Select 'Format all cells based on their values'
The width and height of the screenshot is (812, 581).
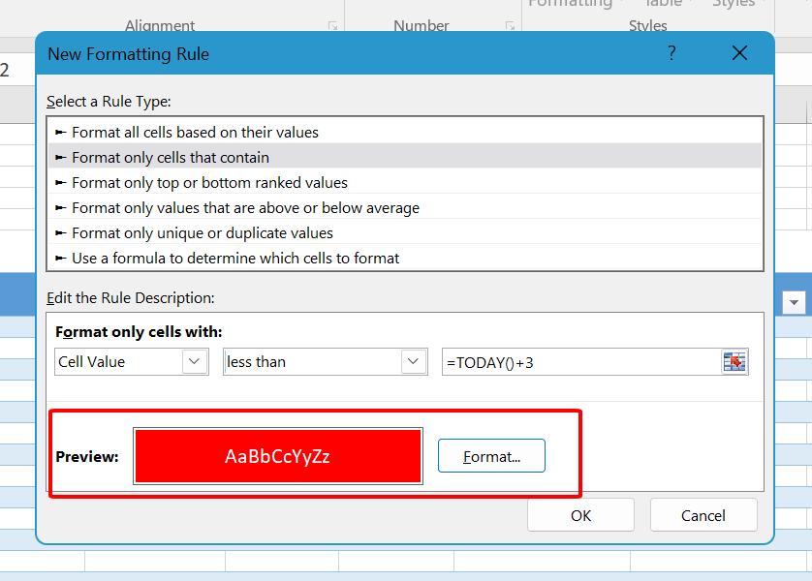(x=405, y=133)
